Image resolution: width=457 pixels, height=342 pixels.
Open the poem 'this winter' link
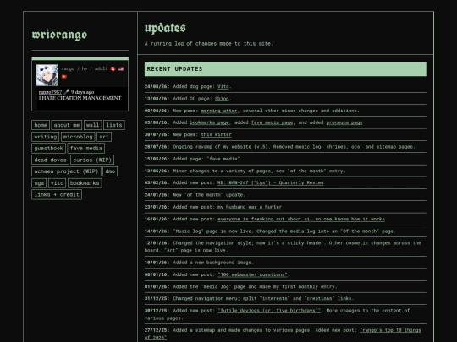click(216, 134)
